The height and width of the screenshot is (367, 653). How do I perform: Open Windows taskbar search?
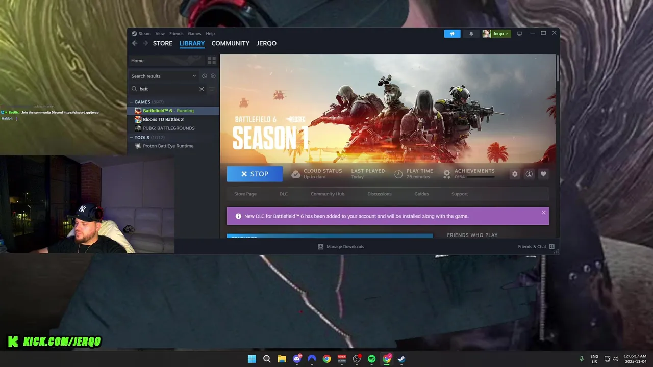[267, 359]
